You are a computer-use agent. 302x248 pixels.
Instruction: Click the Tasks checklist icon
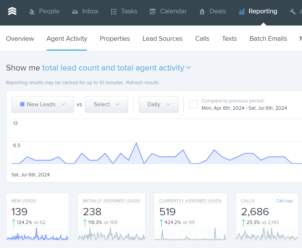coord(114,12)
